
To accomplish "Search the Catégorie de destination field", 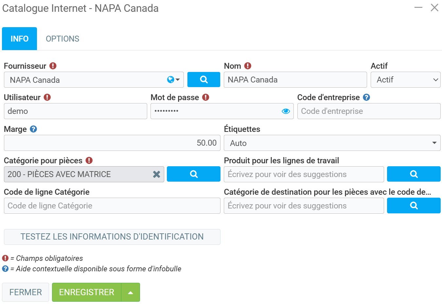I will tap(414, 206).
